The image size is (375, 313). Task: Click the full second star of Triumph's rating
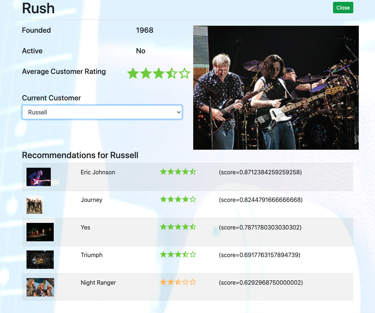pos(170,255)
